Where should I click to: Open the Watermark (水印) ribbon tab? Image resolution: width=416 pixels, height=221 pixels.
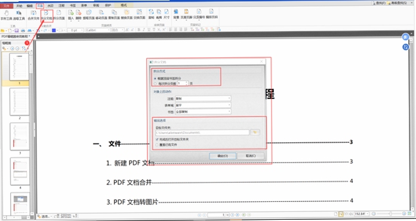point(50,5)
